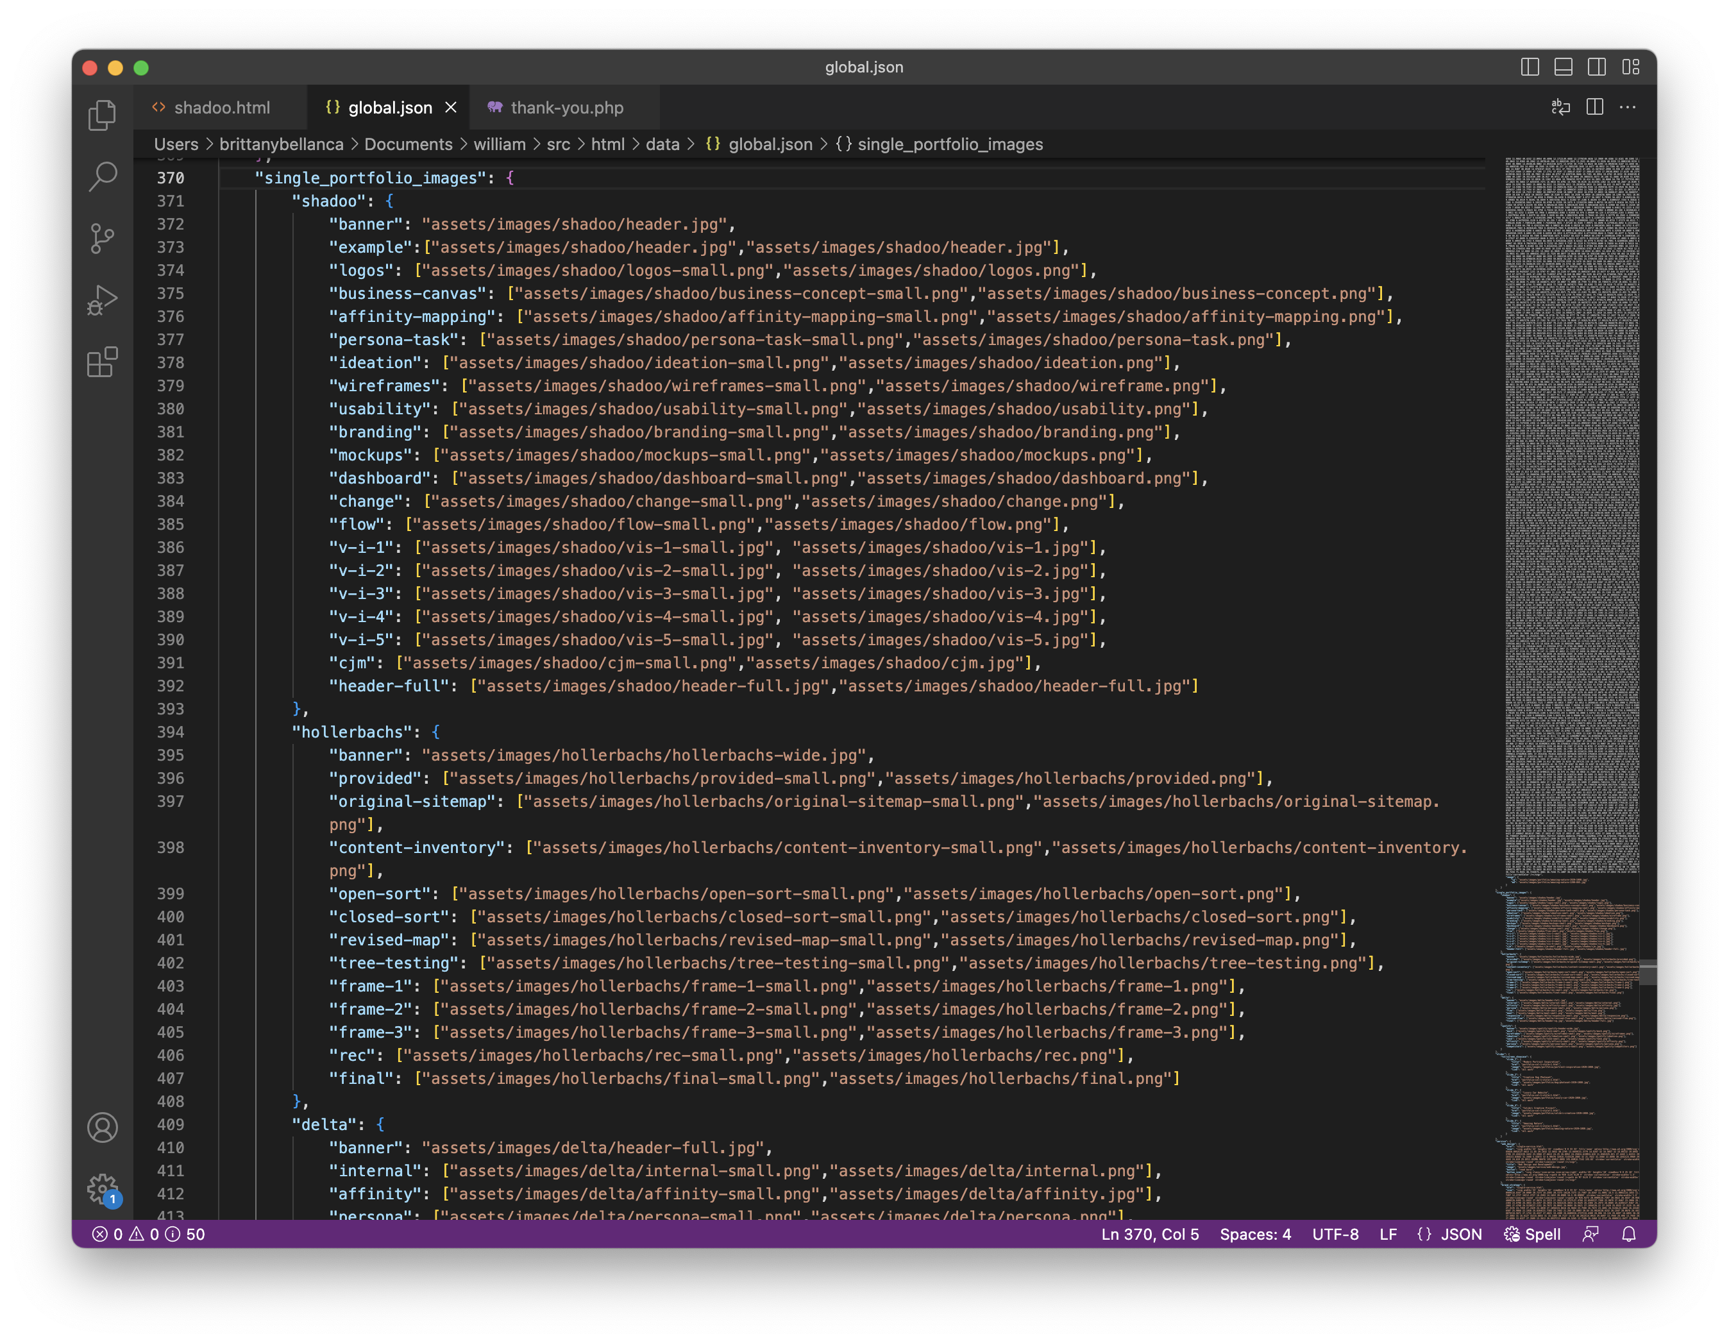Change end of line via LF
Image resolution: width=1729 pixels, height=1343 pixels.
pyautogui.click(x=1387, y=1234)
